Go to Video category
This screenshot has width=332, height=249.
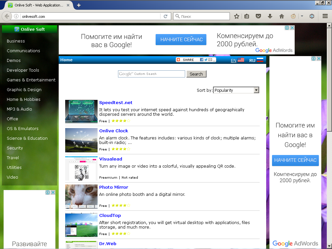point(12,177)
